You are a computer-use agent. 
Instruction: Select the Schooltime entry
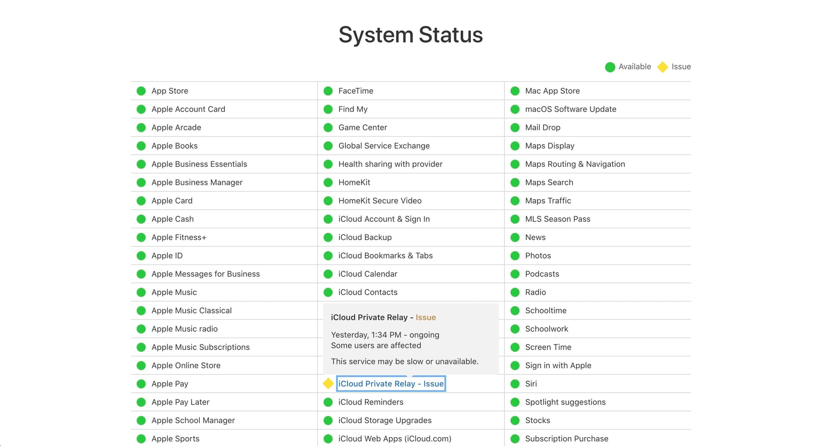pyautogui.click(x=546, y=311)
